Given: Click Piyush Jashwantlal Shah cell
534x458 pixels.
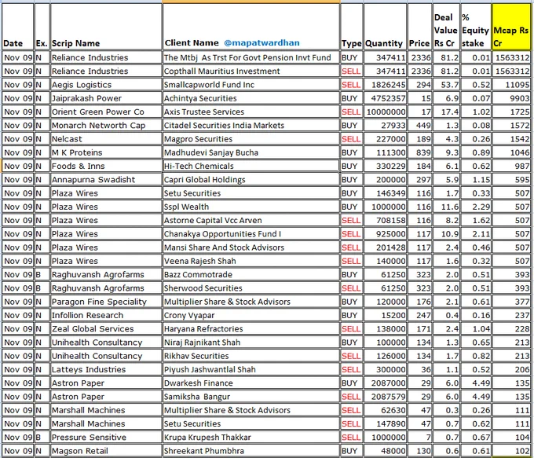Looking at the screenshot, I should (251, 370).
